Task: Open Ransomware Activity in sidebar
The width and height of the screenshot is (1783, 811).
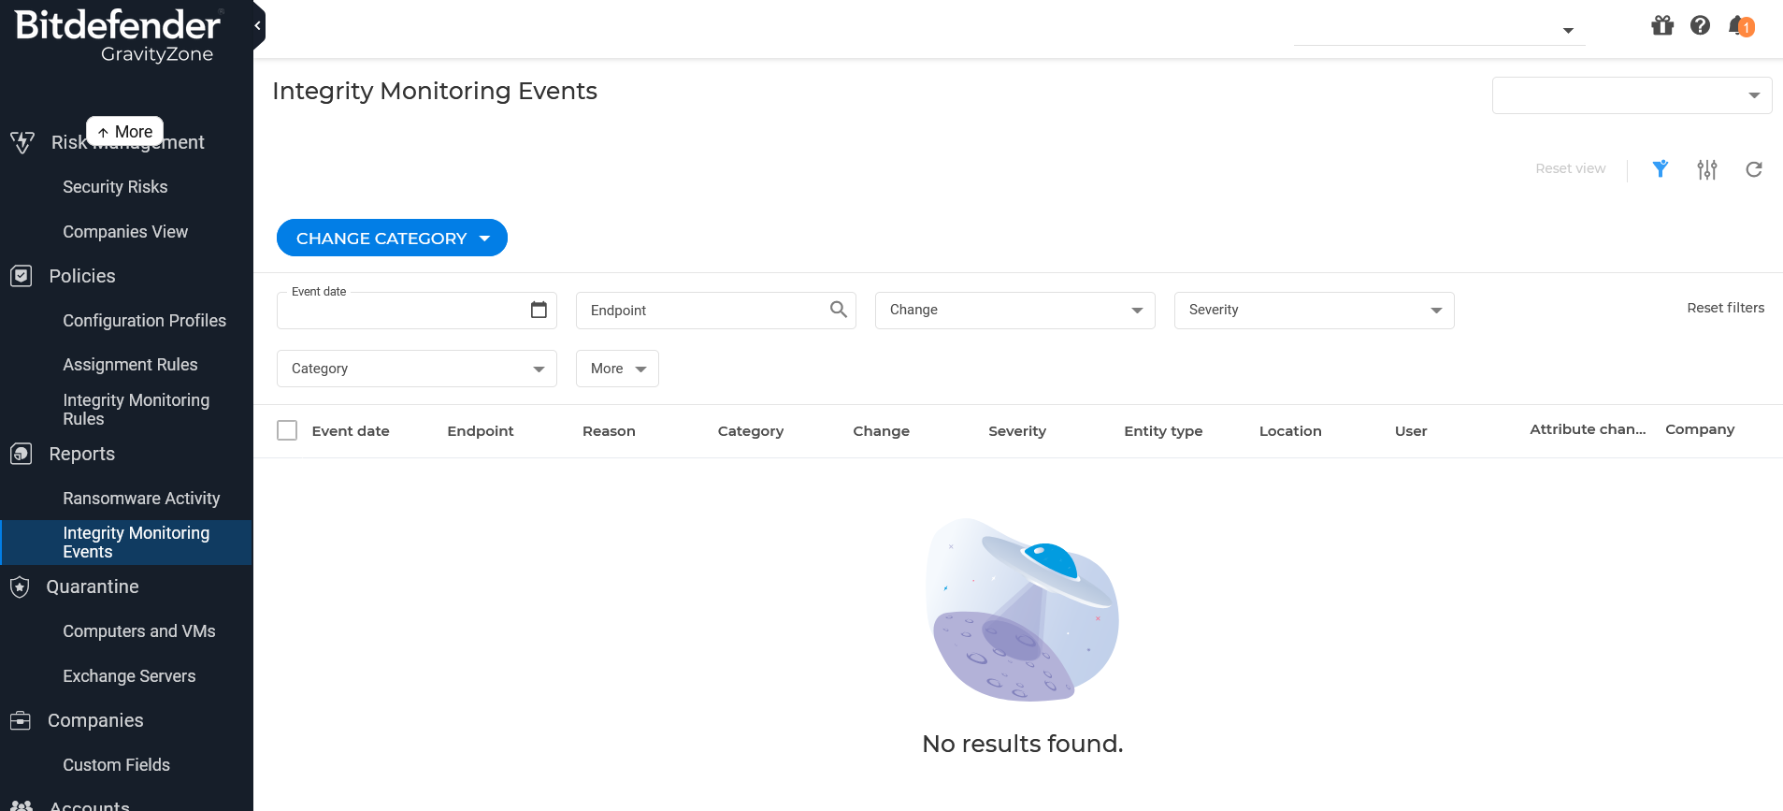Action: [x=141, y=499]
